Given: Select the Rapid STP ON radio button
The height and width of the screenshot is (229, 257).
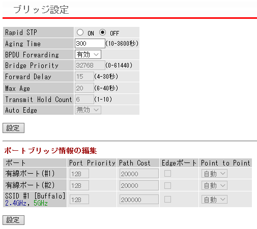Looking at the screenshot, I should [80, 32].
